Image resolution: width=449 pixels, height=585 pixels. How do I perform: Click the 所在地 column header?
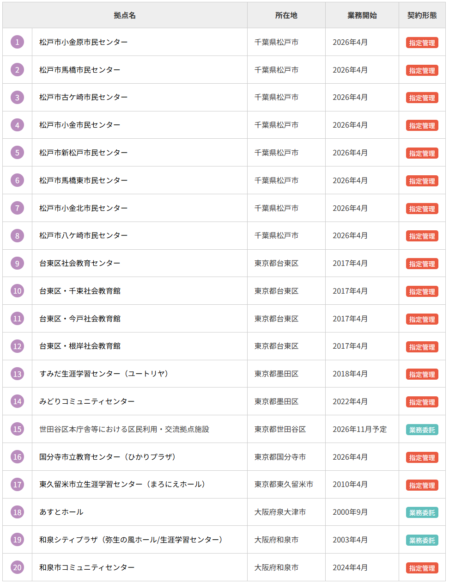pos(286,15)
